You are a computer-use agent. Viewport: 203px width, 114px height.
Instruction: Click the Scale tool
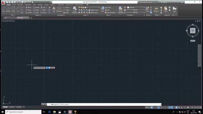click(36, 13)
